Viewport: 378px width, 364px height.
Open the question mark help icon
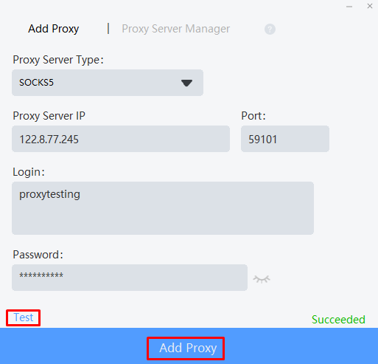270,30
